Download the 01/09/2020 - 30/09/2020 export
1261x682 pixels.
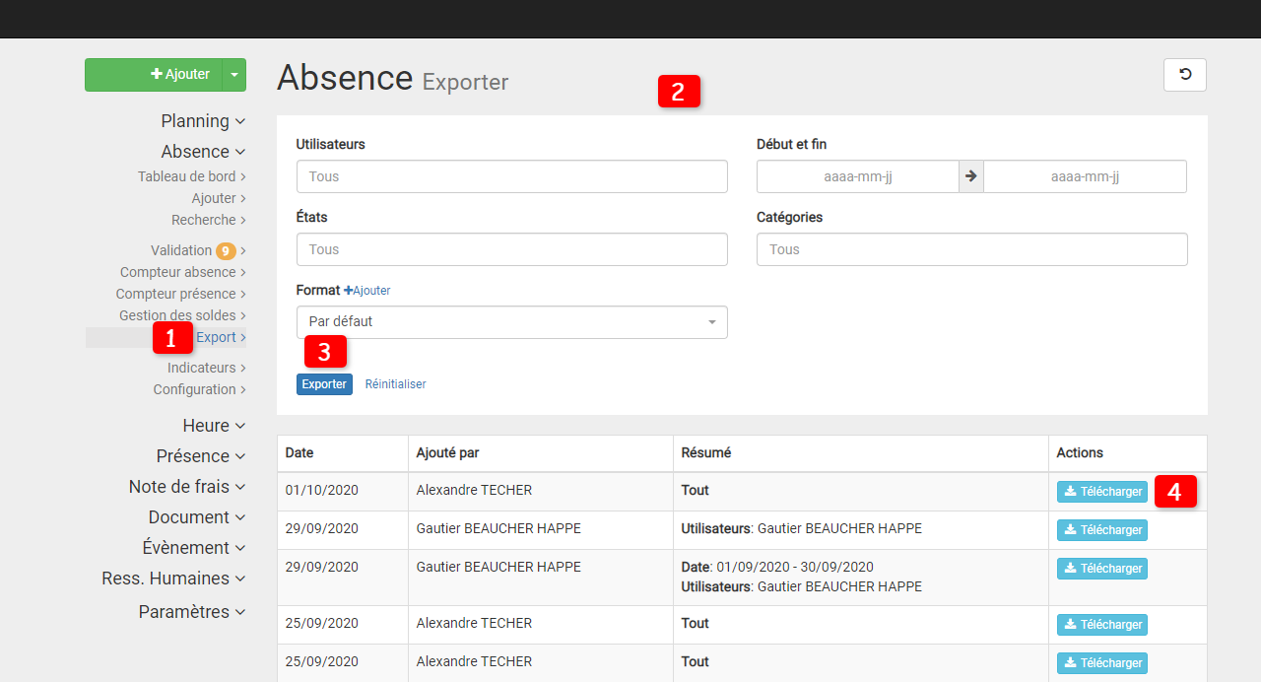(1102, 569)
